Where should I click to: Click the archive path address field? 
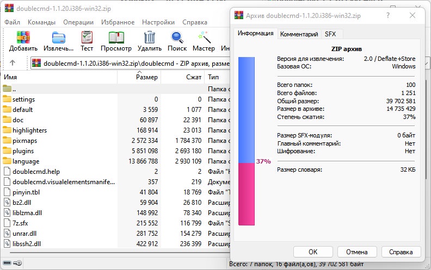click(x=131, y=64)
